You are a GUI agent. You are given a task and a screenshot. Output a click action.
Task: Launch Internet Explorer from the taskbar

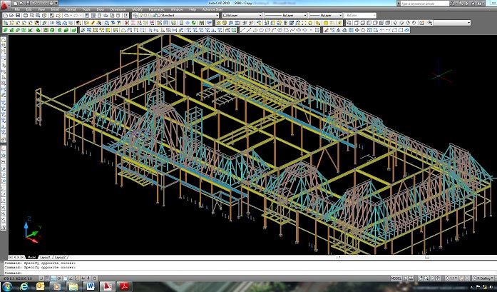pyautogui.click(x=24, y=286)
